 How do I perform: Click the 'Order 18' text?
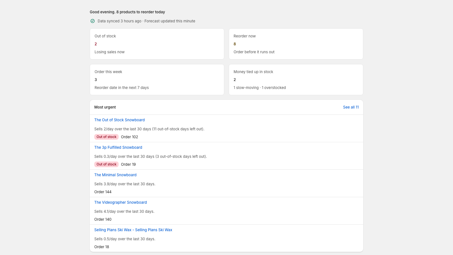click(x=102, y=247)
